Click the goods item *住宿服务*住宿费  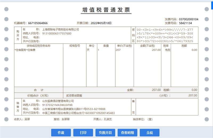pos(25,50)
